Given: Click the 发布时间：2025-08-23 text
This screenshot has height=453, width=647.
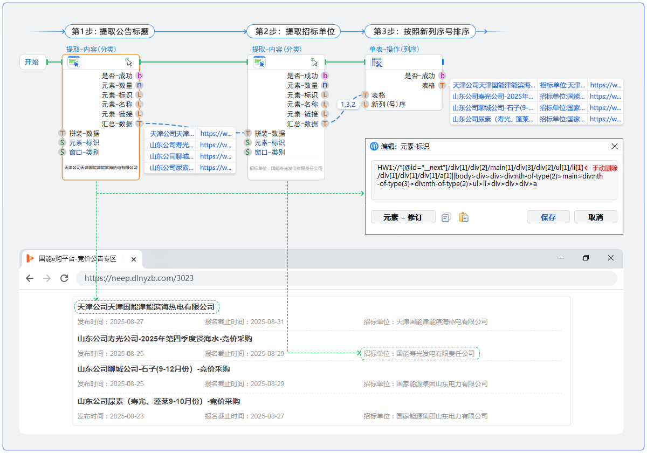Looking at the screenshot, I should tap(111, 416).
